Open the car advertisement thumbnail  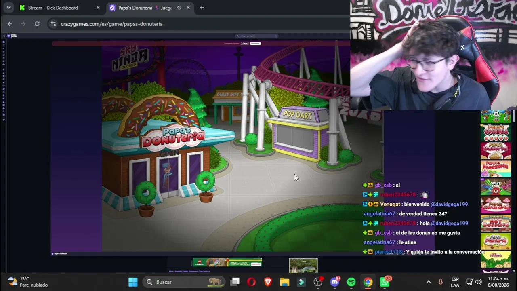pos(303,265)
